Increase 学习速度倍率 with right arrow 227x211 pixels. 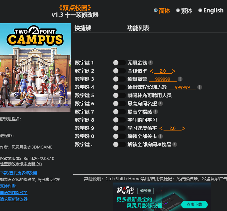pyautogui.click(x=183, y=128)
